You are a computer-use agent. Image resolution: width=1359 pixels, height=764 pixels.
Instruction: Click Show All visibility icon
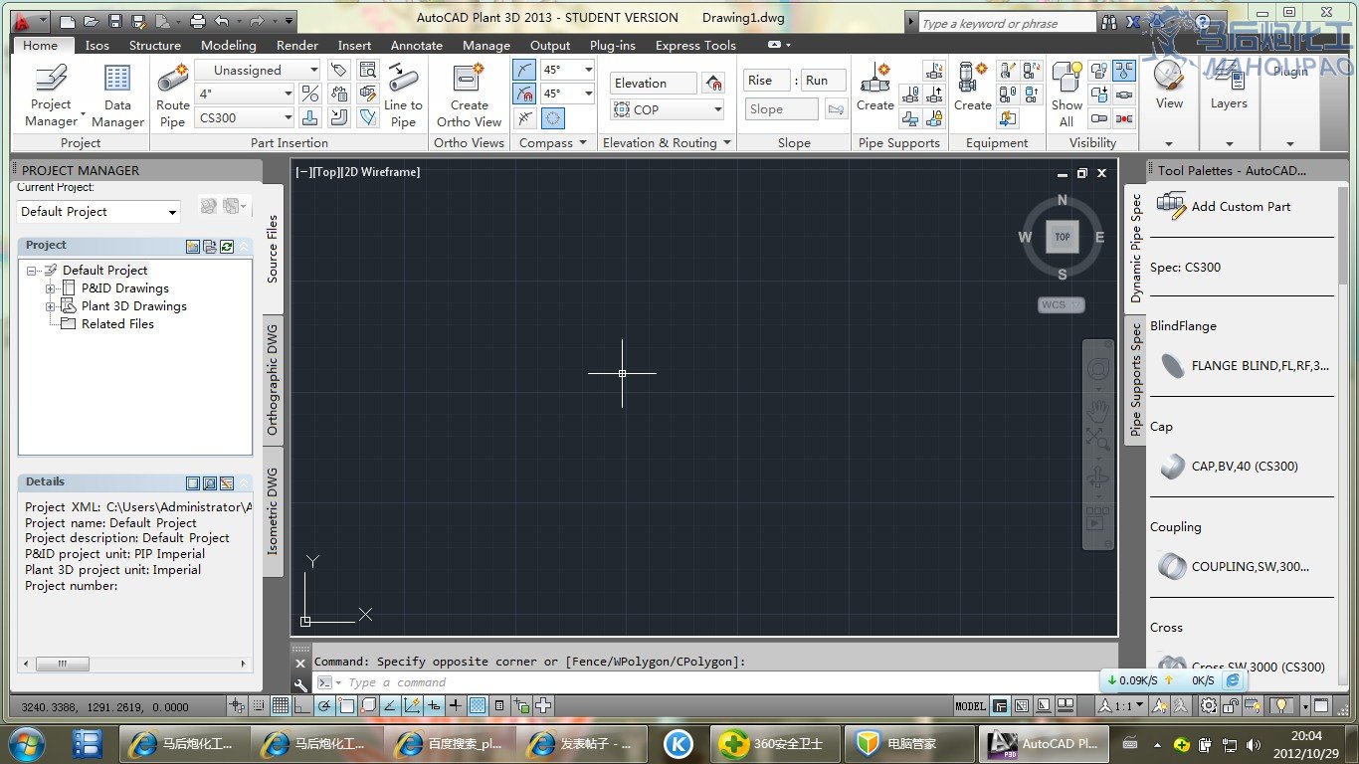click(x=1067, y=95)
